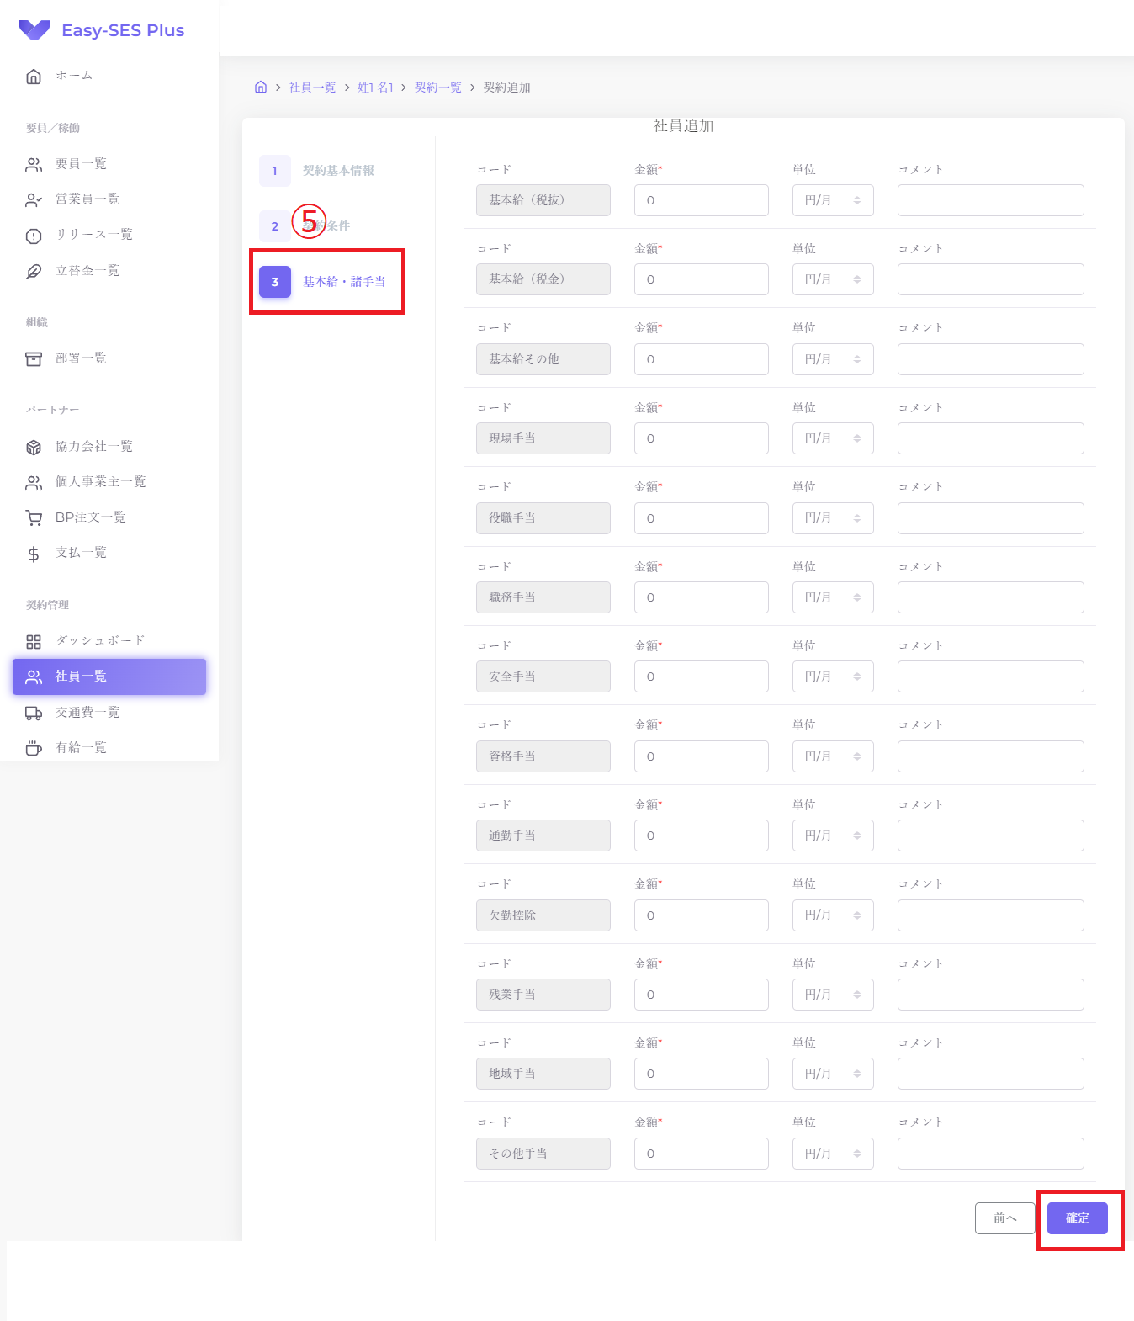Expand the 単位 dropdown for 現場手当
The height and width of the screenshot is (1321, 1134).
(832, 438)
